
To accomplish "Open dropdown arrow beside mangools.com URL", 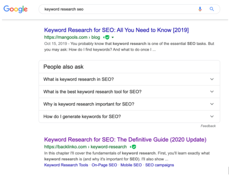I will (113, 37).
